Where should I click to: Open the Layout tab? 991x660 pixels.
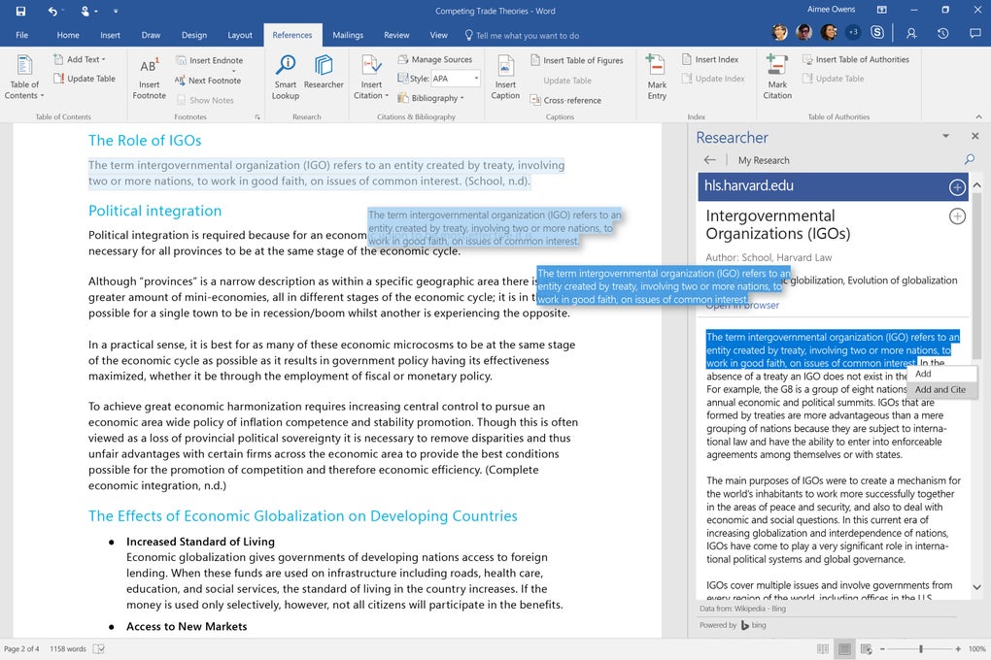coord(240,35)
